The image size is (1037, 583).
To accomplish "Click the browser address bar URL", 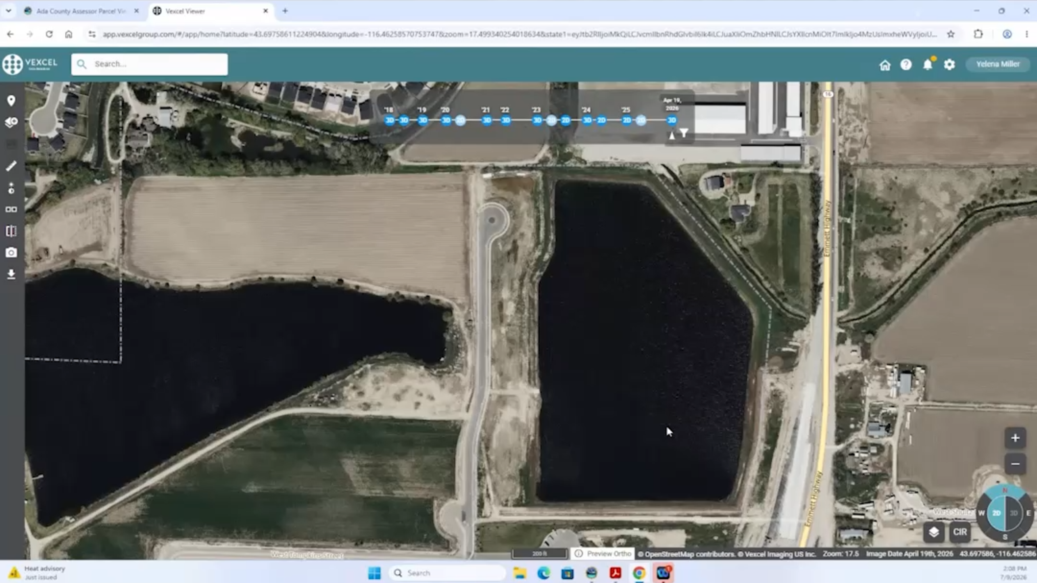I will (x=519, y=34).
